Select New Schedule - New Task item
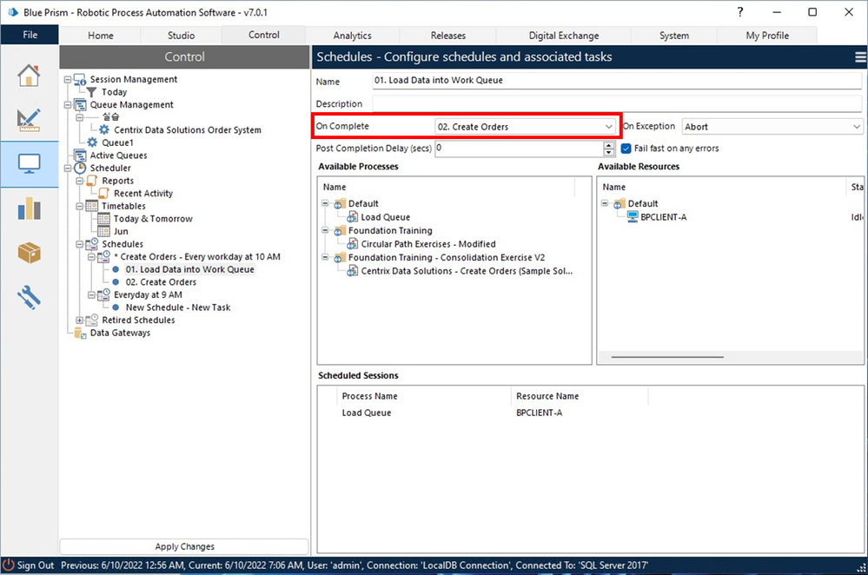The width and height of the screenshot is (868, 575). 178,307
